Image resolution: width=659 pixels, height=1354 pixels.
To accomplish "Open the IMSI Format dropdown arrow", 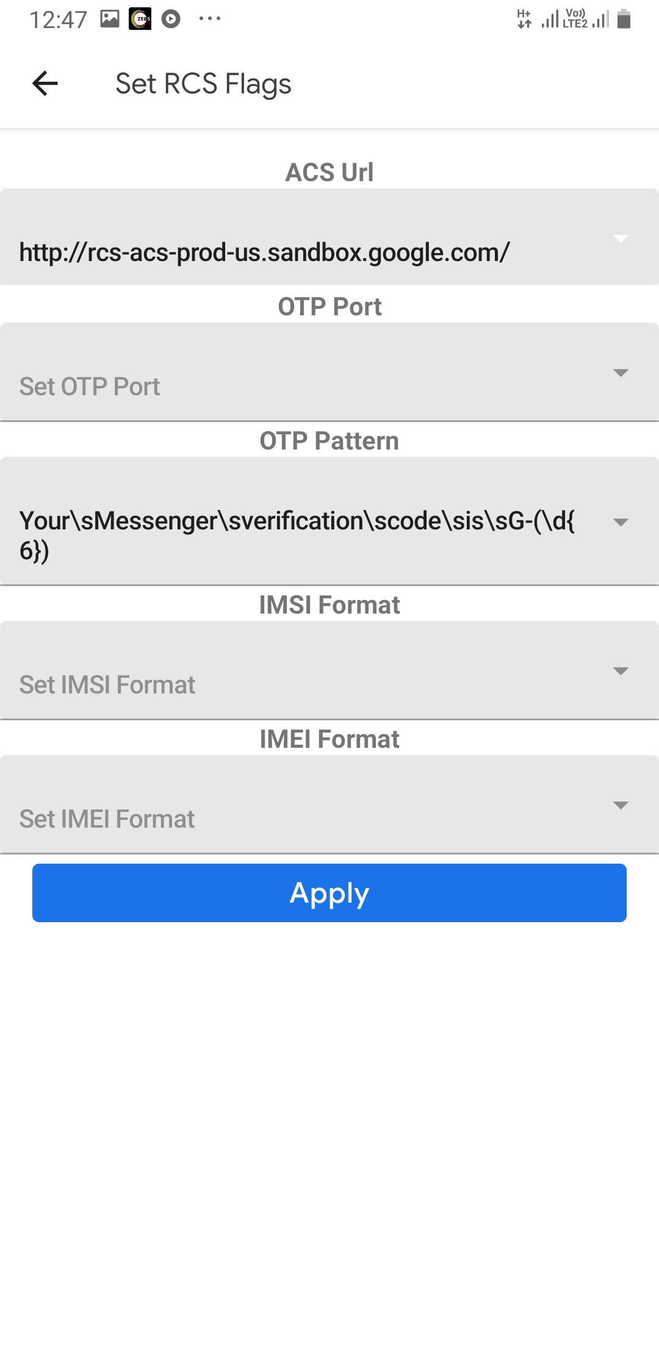I will [621, 671].
